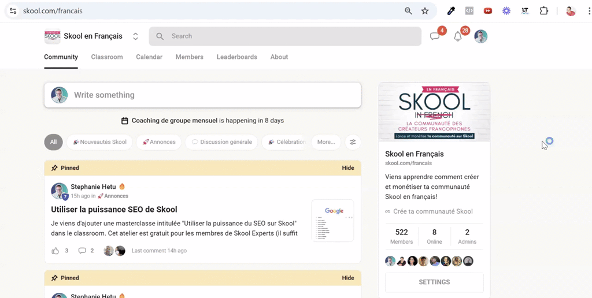Expand More... category filters
The width and height of the screenshot is (592, 298).
point(326,142)
